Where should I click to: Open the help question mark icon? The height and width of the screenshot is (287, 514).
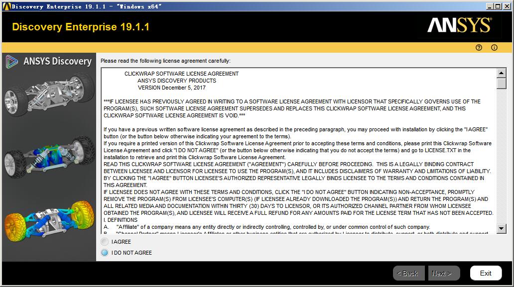(x=479, y=47)
